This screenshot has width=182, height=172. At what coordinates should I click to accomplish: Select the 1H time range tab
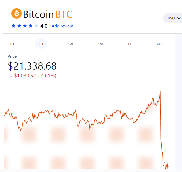(12, 44)
